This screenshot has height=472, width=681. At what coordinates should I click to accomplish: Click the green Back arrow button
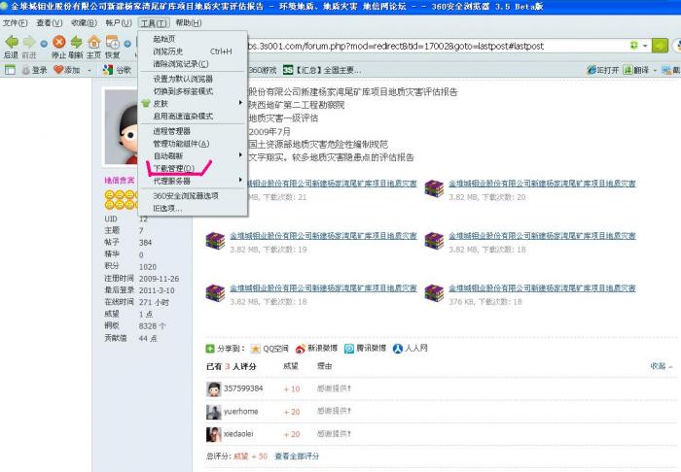click(x=11, y=43)
